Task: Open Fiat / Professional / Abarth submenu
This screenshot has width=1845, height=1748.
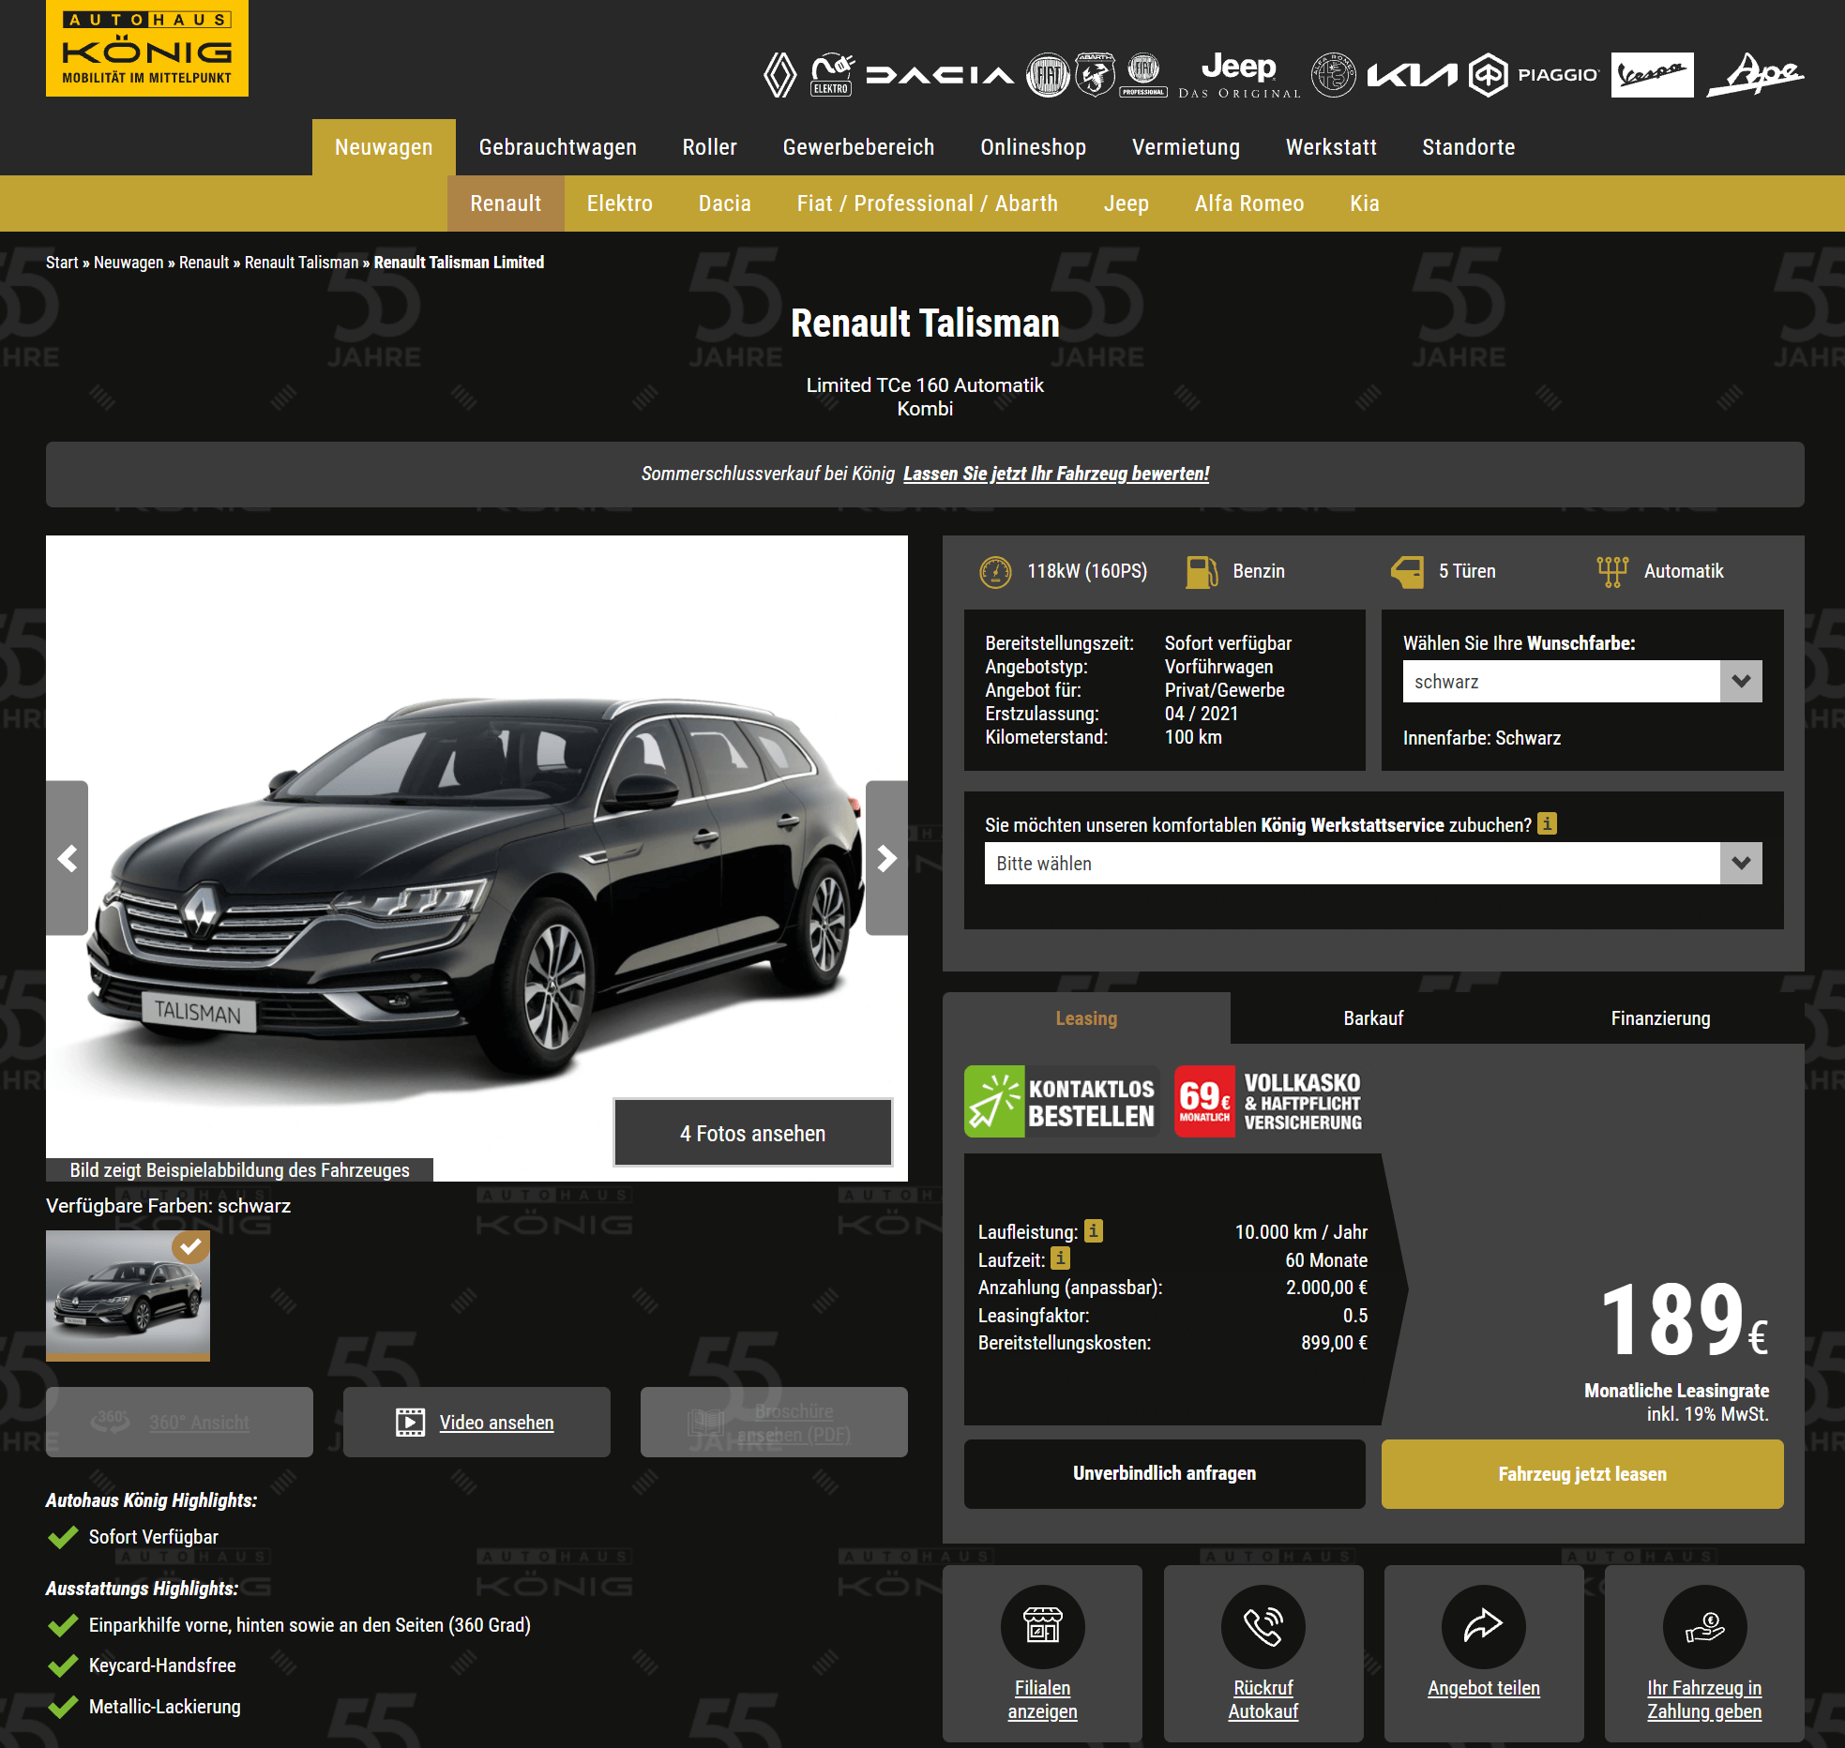Action: (927, 203)
